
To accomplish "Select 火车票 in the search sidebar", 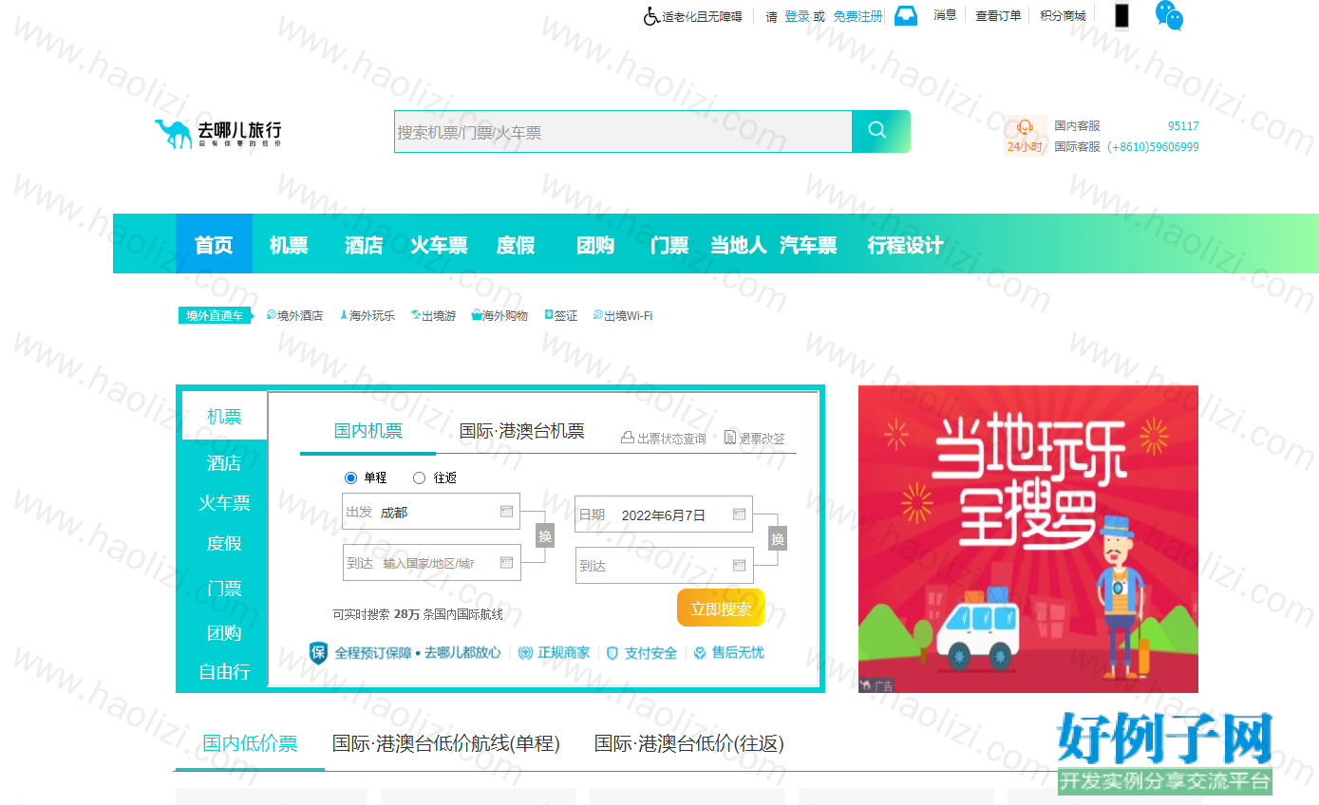I will click(225, 503).
